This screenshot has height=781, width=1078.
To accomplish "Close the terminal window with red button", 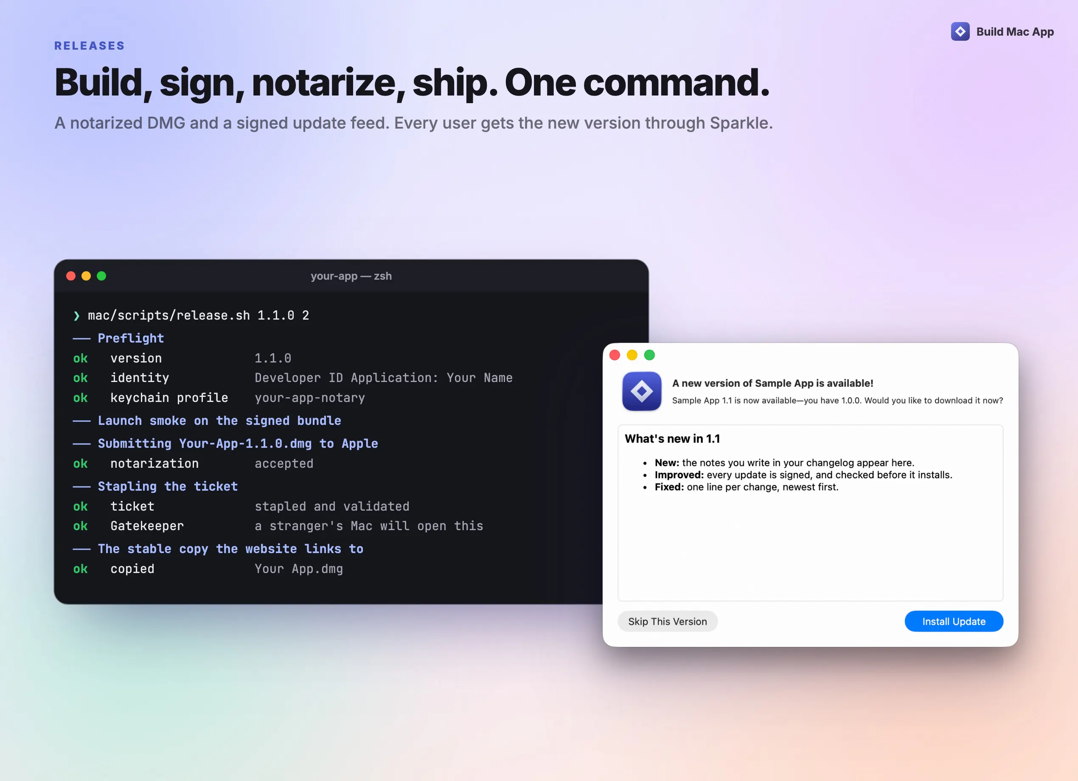I will pos(71,276).
